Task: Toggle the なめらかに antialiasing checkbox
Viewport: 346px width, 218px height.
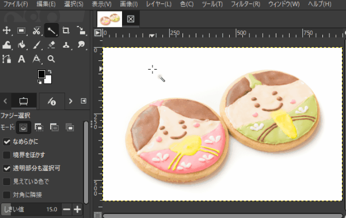Action: click(x=6, y=141)
